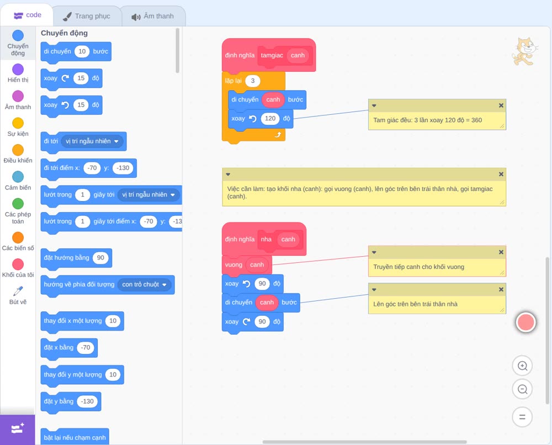552x445 pixels.
Task: Click the add extension button
Action: pyautogui.click(x=18, y=429)
